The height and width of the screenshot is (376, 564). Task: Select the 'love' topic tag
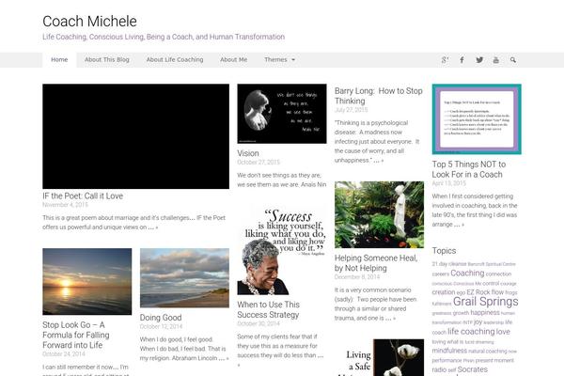[503, 332]
